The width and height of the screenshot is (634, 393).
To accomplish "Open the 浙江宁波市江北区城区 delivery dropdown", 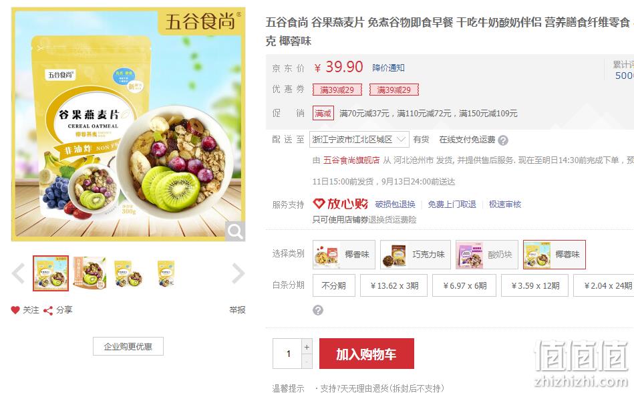I will (359, 140).
